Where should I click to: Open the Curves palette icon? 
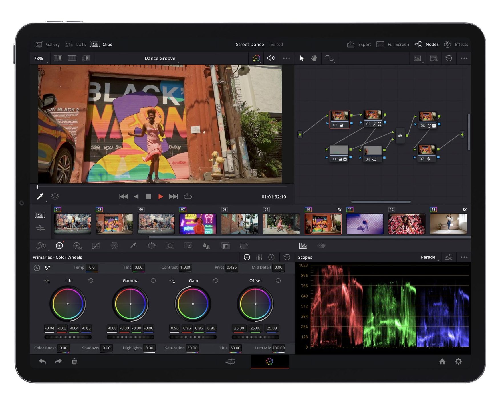tap(96, 246)
